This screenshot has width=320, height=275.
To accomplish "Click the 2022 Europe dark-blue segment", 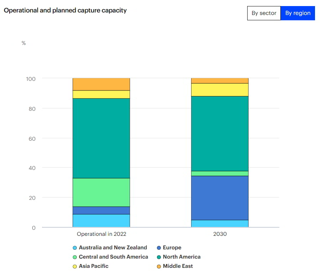I will [101, 211].
